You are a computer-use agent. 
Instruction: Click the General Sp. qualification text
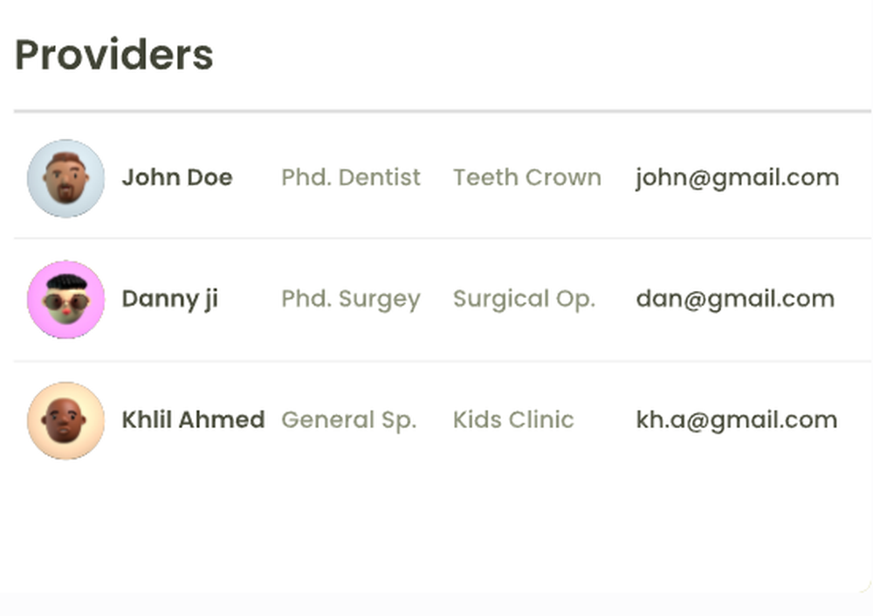(349, 420)
